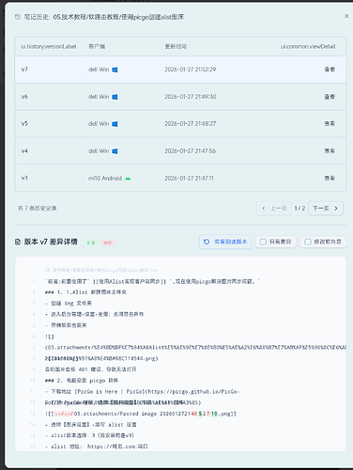353x470 pixels.
Task: Click timestamp 2026-01-27 21:47:56
Action: (x=191, y=150)
